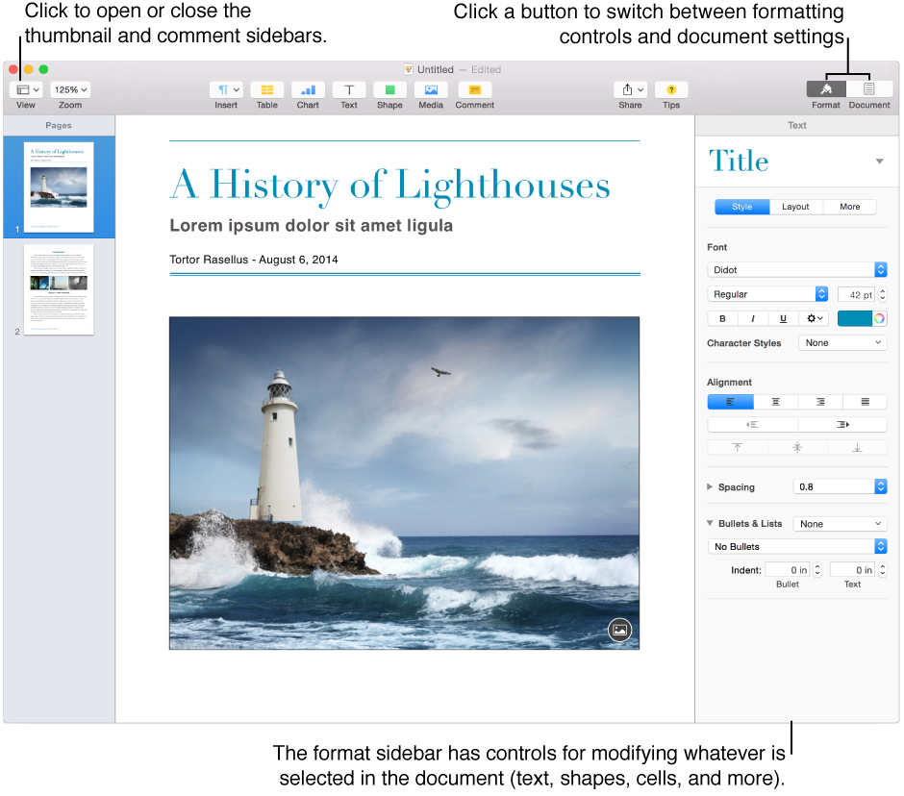This screenshot has height=796, width=904.
Task: Switch to the Layout tab
Action: pyautogui.click(x=796, y=206)
